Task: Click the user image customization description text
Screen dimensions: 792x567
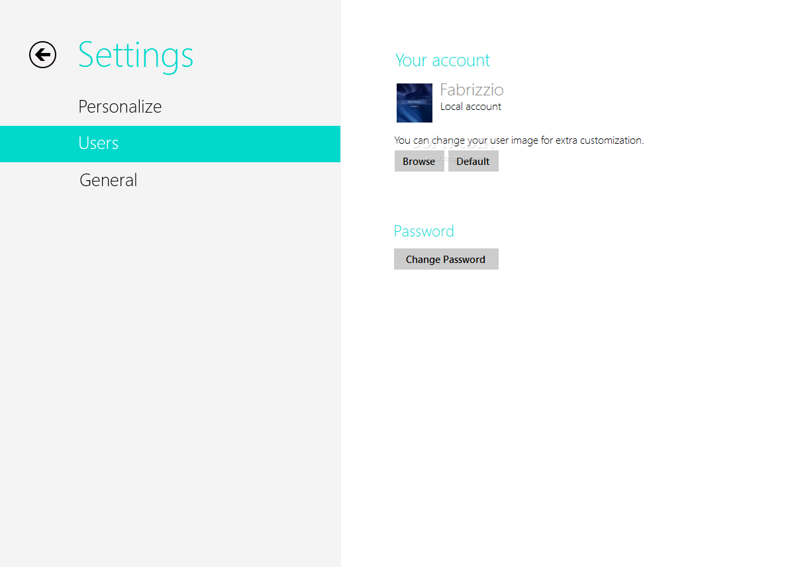Action: click(519, 140)
